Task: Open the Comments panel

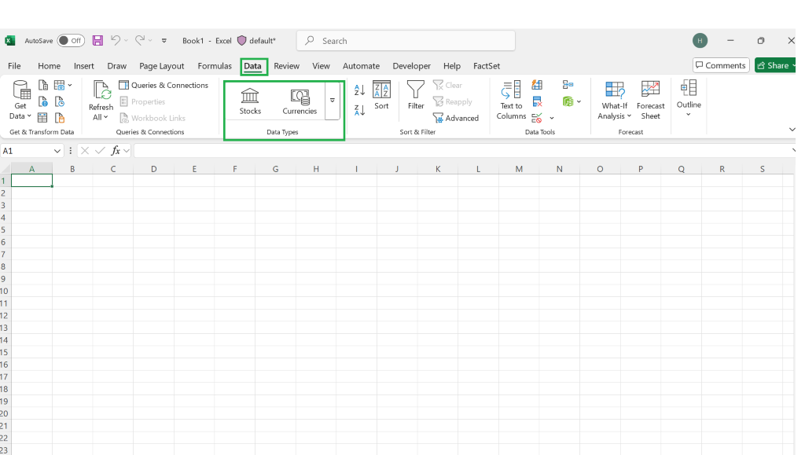Action: point(720,65)
